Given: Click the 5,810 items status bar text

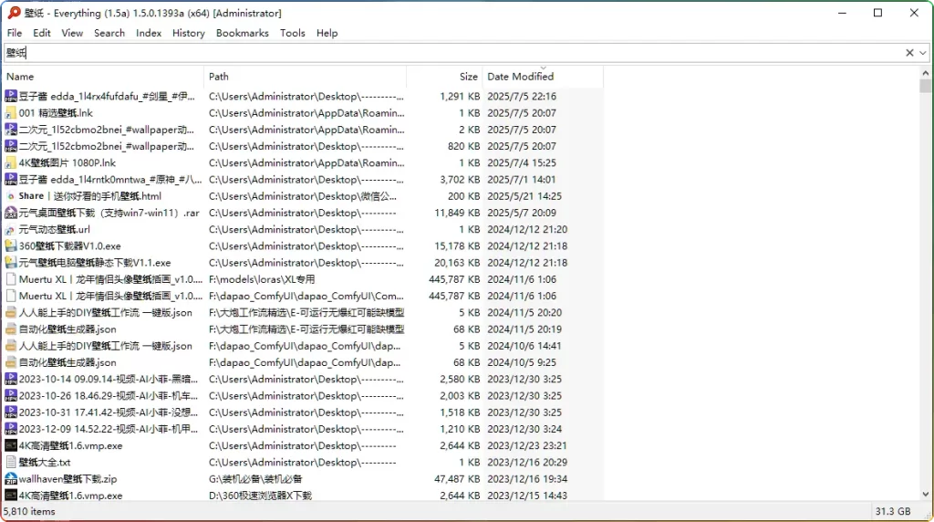Looking at the screenshot, I should click(x=29, y=511).
